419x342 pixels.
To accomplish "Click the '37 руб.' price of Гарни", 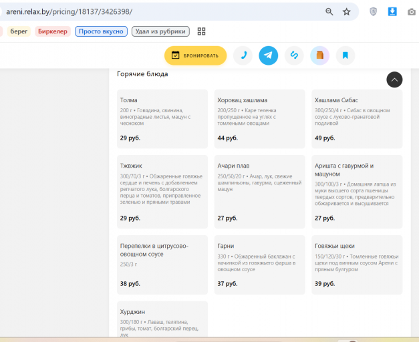I will [227, 284].
